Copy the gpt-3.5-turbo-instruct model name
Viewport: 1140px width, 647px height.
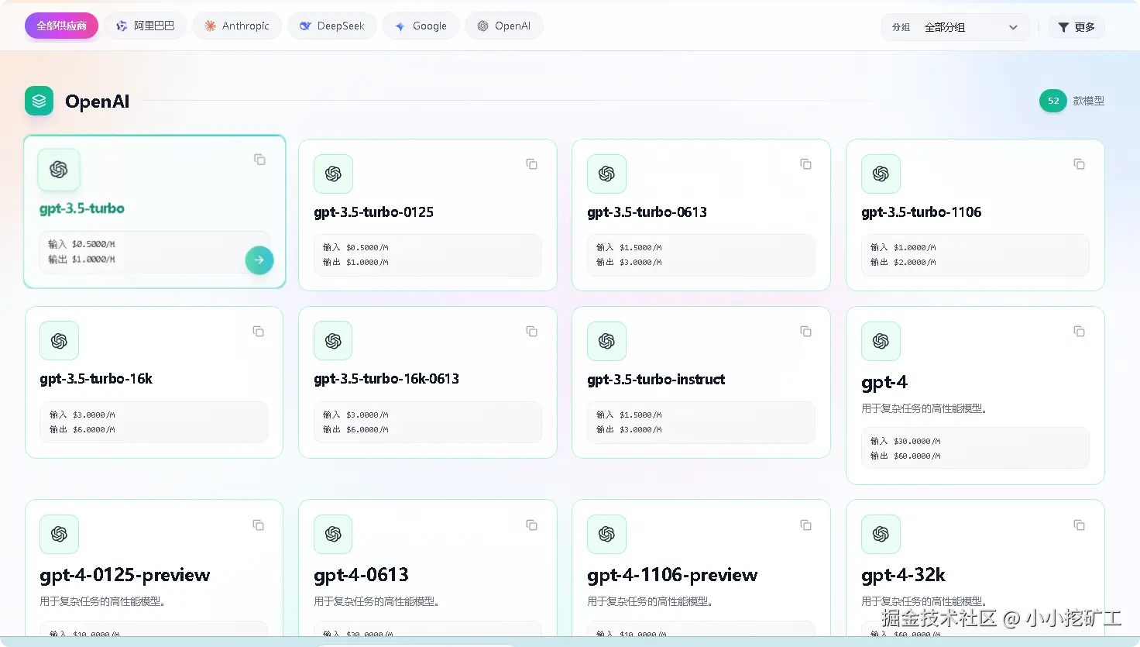pyautogui.click(x=806, y=332)
